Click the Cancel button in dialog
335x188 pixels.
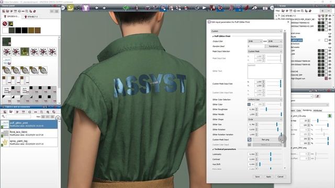pos(281,177)
